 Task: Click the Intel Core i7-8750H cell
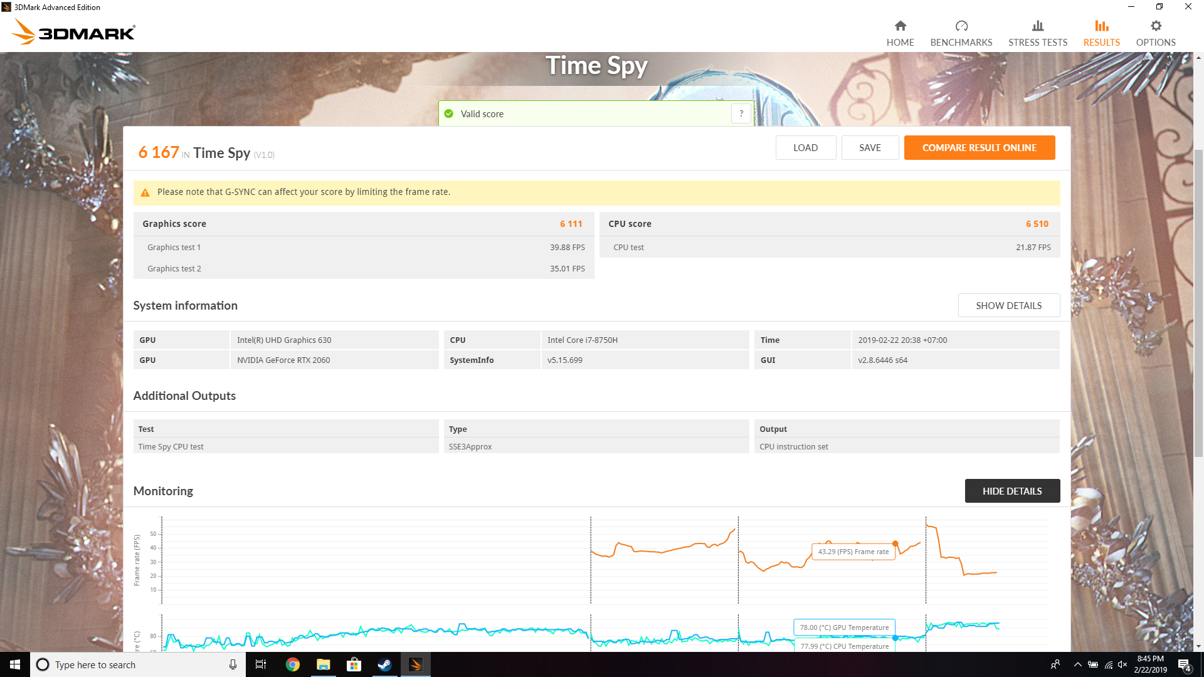click(645, 340)
